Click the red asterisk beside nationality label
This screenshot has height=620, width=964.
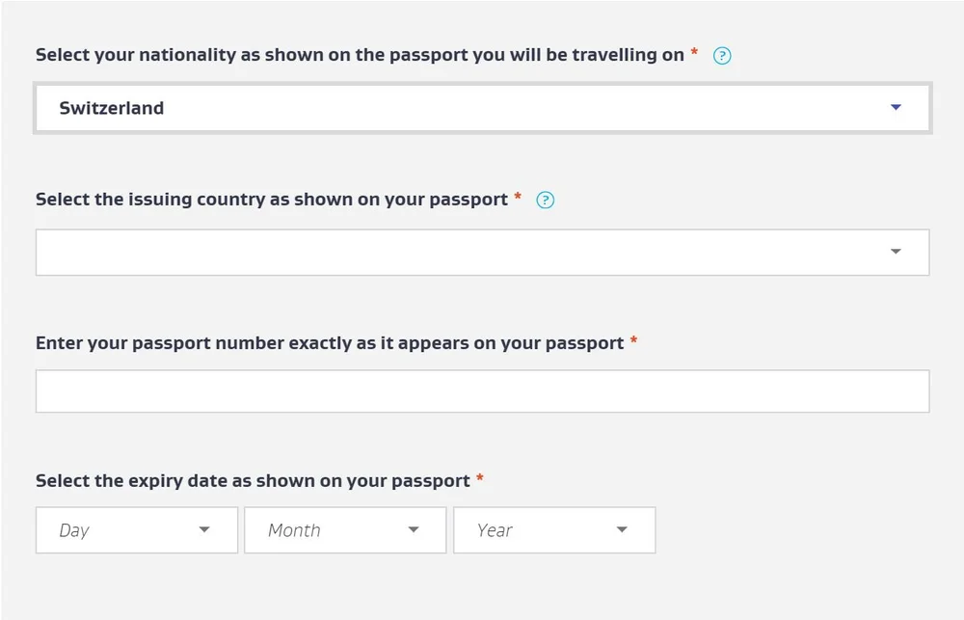694,53
